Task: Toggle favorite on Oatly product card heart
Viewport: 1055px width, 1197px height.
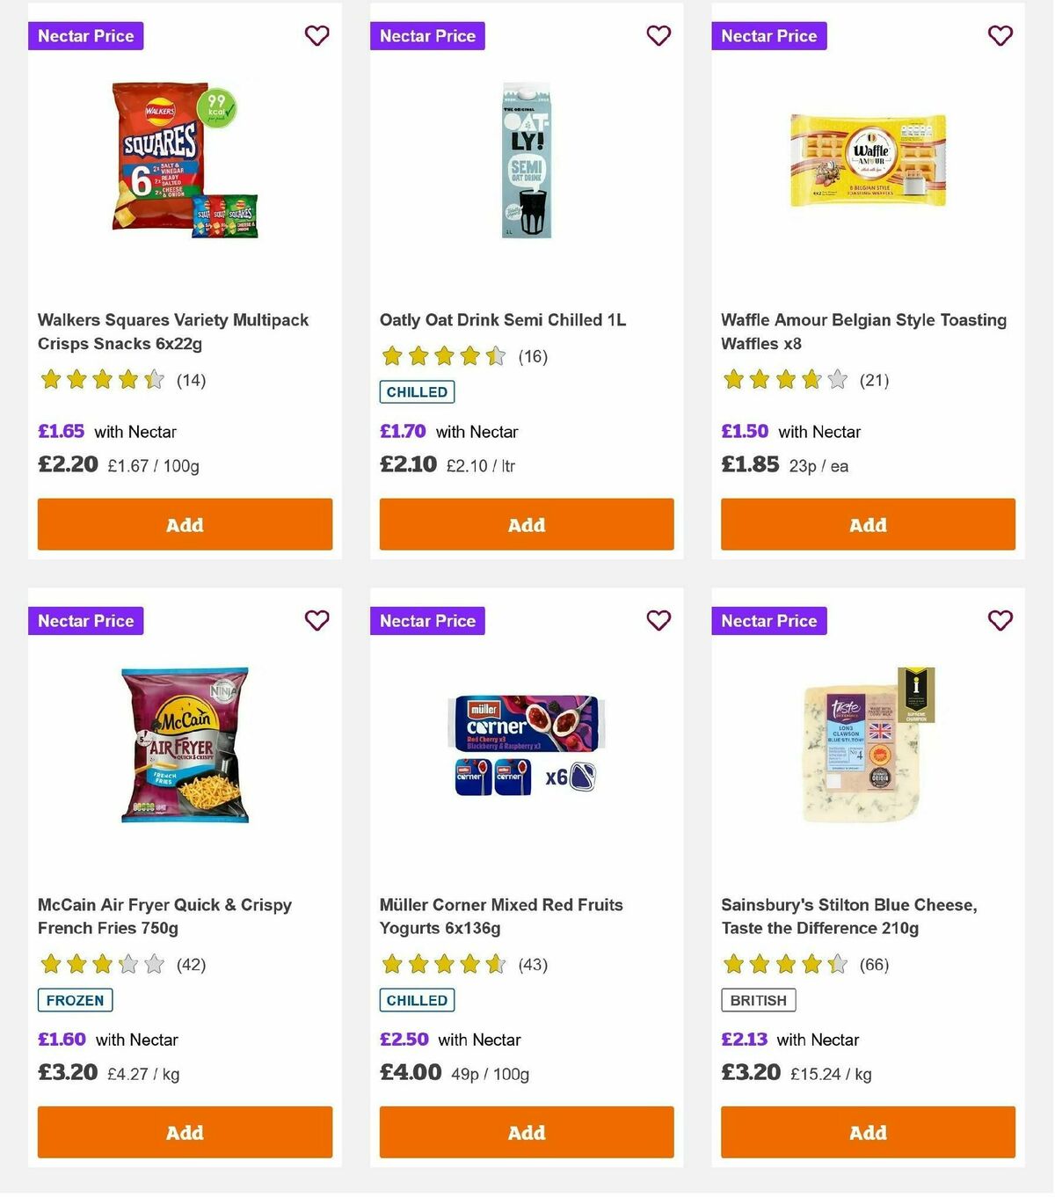Action: 658,36
